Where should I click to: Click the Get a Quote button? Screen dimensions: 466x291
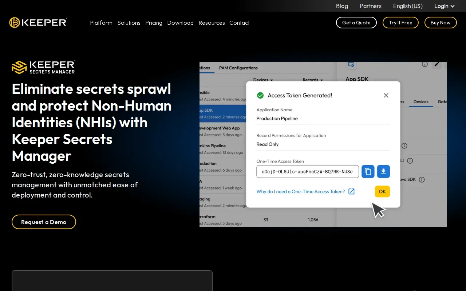(356, 23)
